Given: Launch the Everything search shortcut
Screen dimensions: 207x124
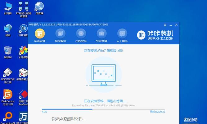Looking at the screenshot, I should [8, 117].
